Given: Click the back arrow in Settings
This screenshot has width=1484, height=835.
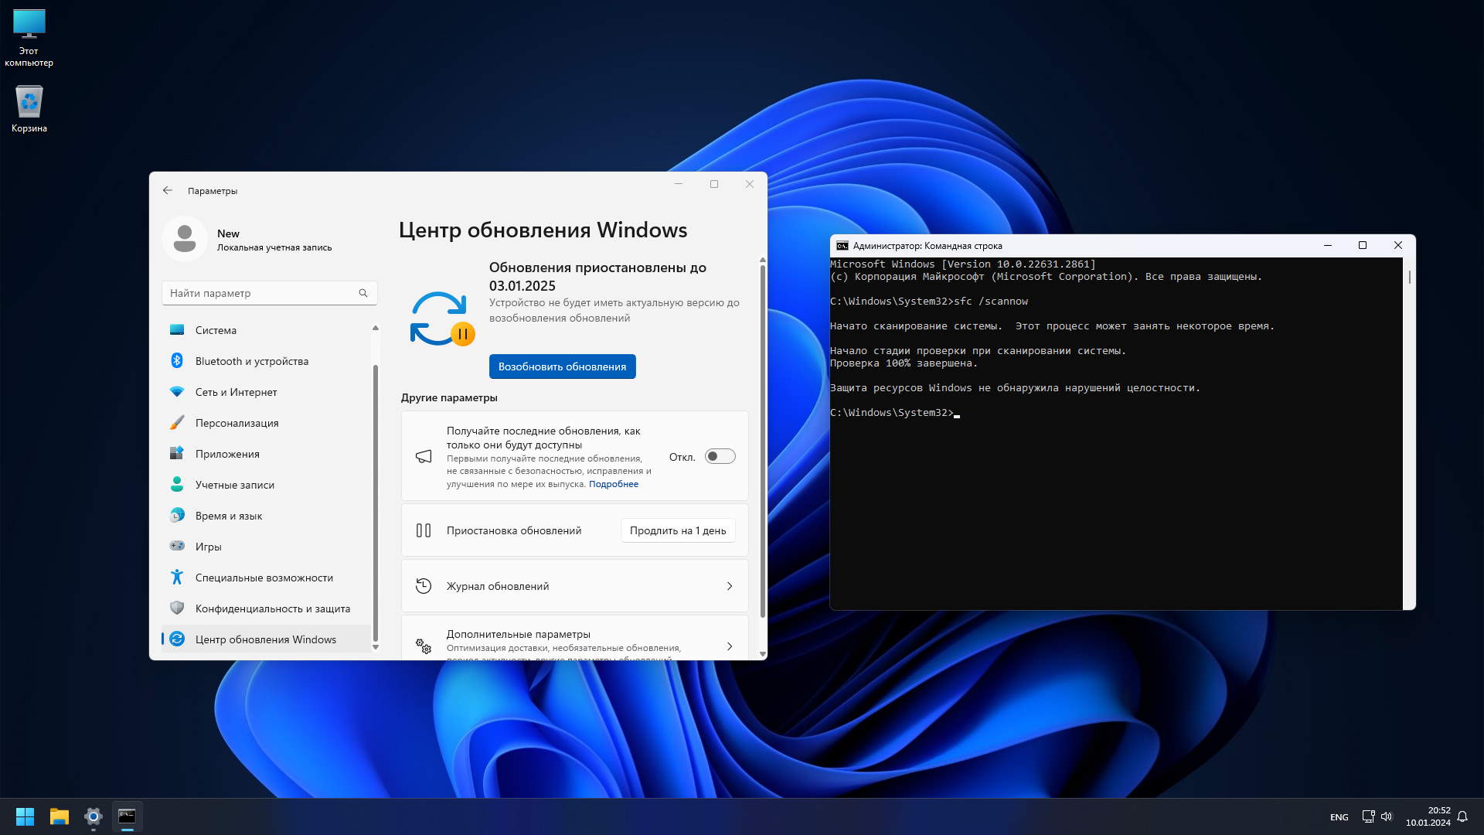Looking at the screenshot, I should pos(168,190).
